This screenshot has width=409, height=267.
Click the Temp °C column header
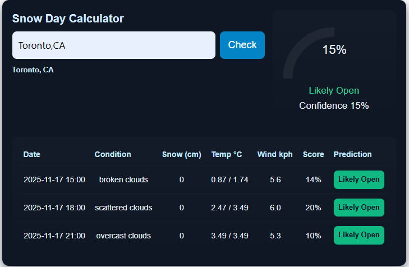pyautogui.click(x=227, y=154)
